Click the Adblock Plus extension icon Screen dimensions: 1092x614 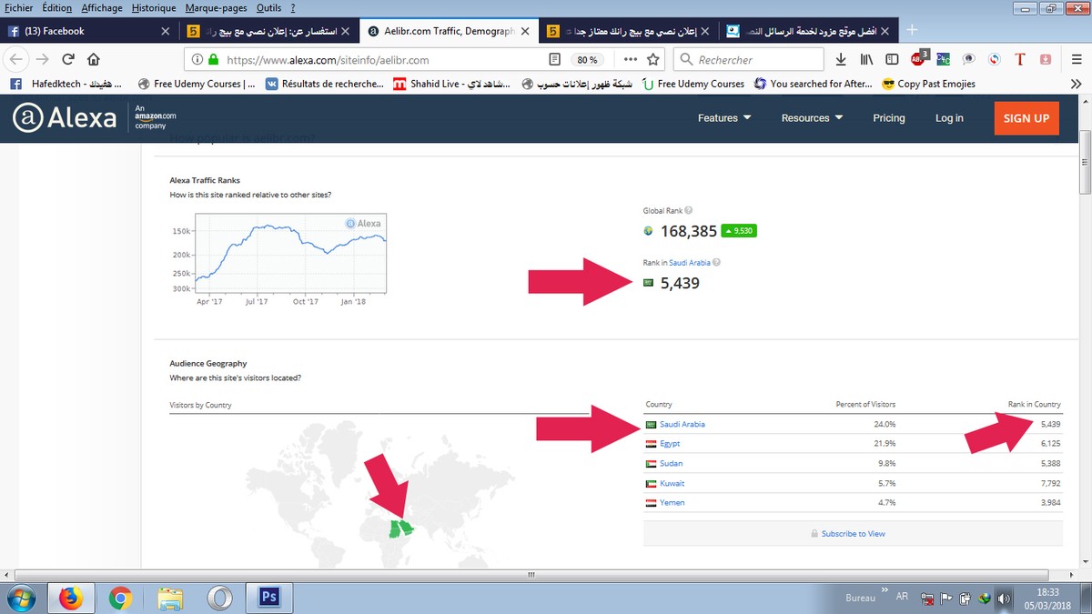point(918,60)
